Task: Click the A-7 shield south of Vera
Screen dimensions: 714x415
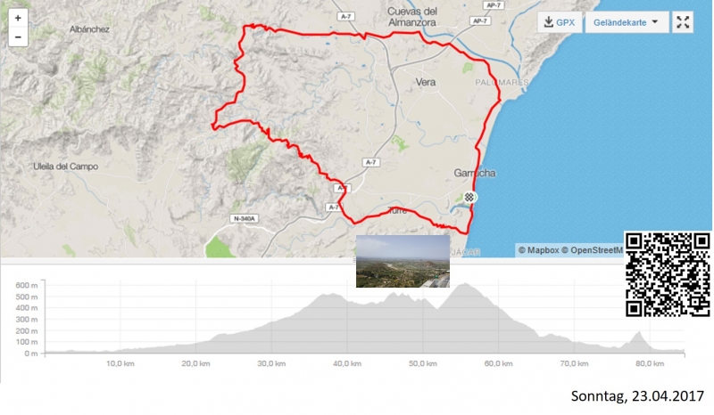Action: (370, 162)
